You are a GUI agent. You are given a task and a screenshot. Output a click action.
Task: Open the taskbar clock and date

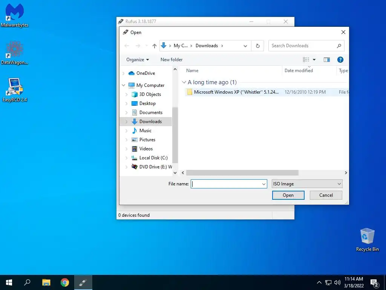(354, 282)
